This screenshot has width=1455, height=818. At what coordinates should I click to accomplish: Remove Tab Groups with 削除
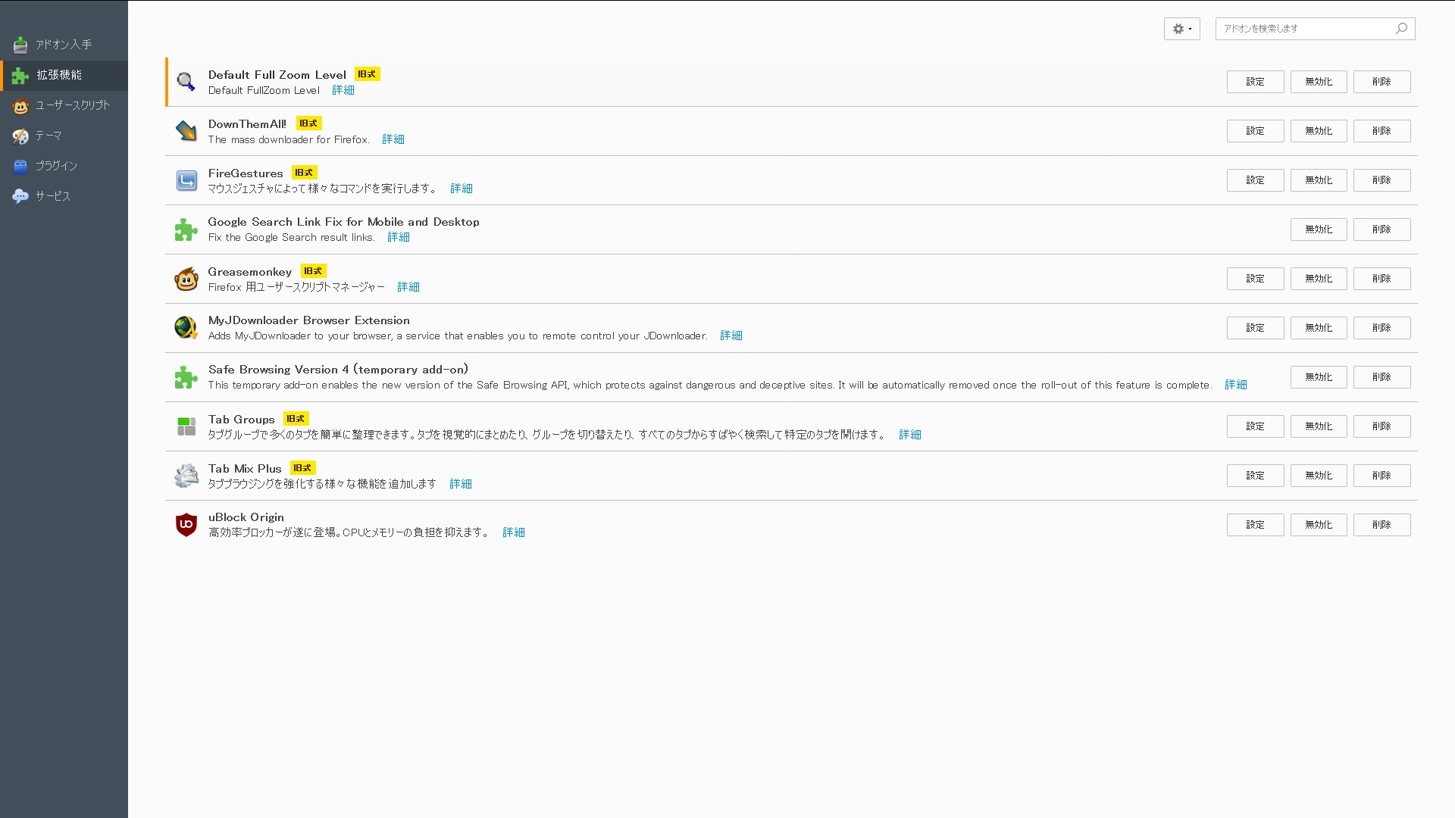point(1381,426)
